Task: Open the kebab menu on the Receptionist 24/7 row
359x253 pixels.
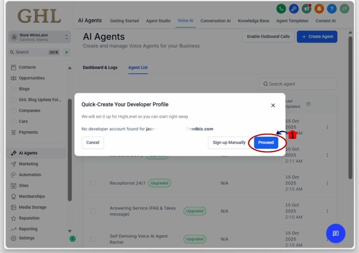Action: tap(327, 183)
